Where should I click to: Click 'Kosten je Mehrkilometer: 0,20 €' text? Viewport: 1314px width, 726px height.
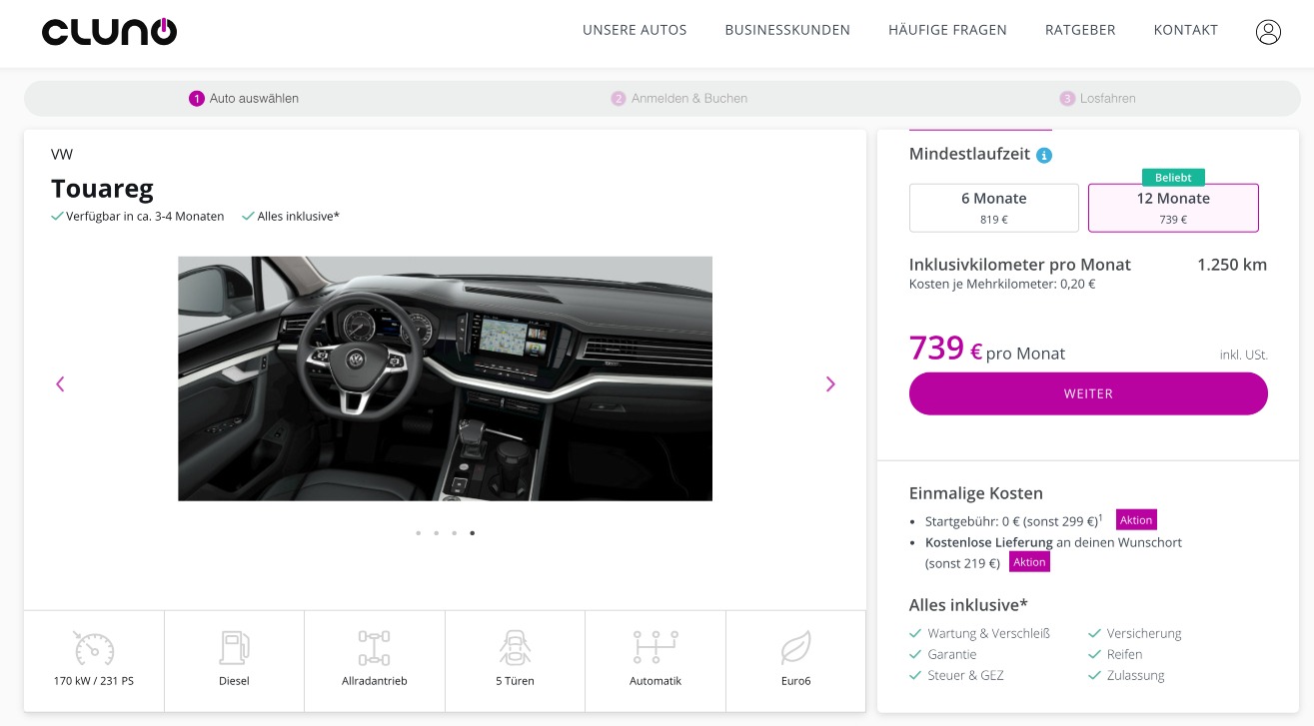tap(1002, 284)
